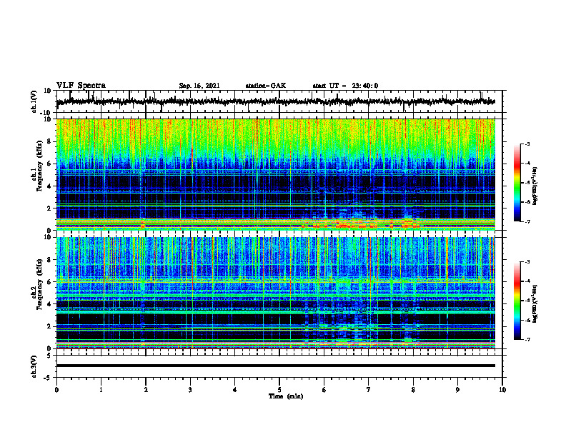Image resolution: width=566 pixels, height=437 pixels.
Task: Click the ch.1 voltage waveform trace
Action: [275, 101]
